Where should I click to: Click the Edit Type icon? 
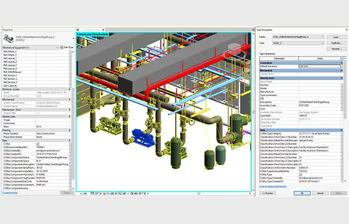tap(62, 47)
